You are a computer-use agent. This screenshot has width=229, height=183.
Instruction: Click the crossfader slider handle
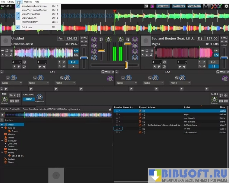point(126,65)
